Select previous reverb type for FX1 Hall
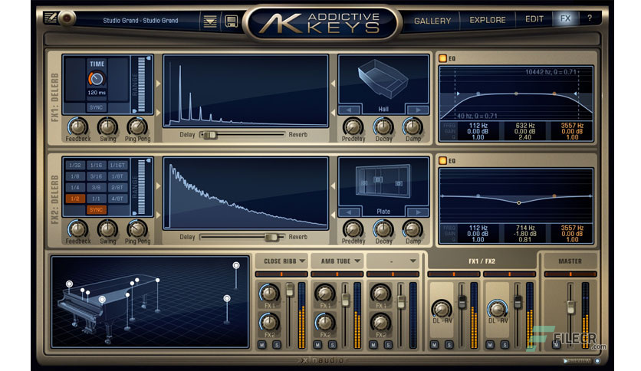The height and width of the screenshot is (371, 641). click(x=349, y=110)
